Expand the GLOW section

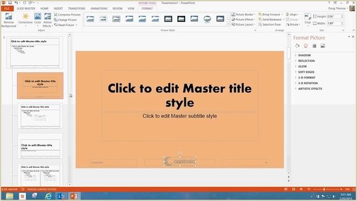click(302, 66)
